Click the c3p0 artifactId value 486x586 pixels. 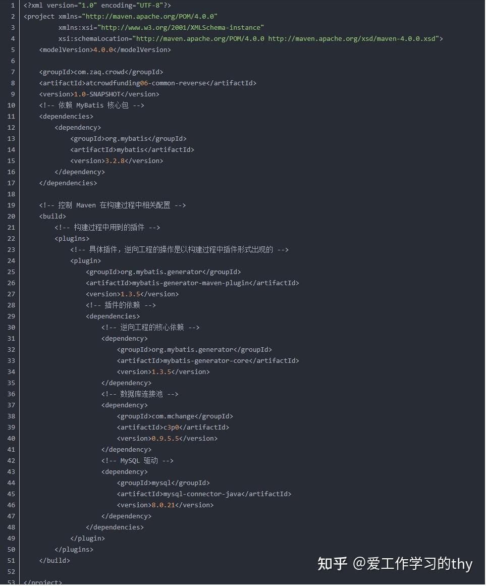coord(171,427)
